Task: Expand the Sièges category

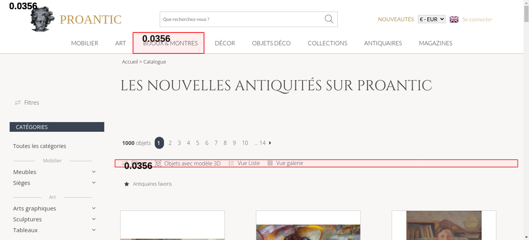Action: (94, 183)
